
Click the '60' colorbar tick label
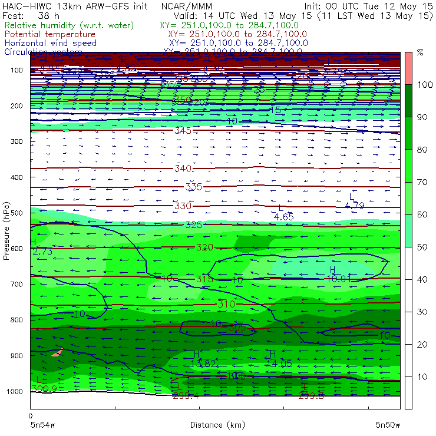pyautogui.click(x=422, y=214)
